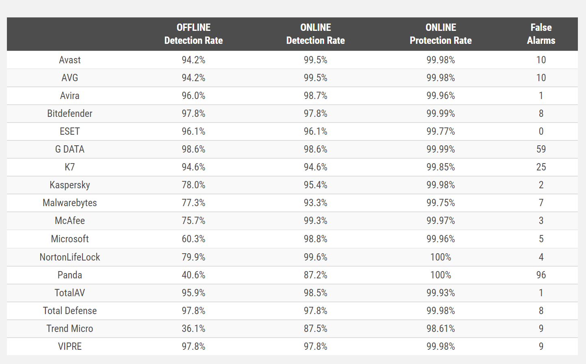The width and height of the screenshot is (586, 364).
Task: Click the Bitdefender product name
Action: (x=70, y=114)
